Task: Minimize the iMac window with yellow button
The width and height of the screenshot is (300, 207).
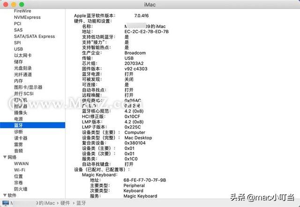Action: click(x=14, y=4)
